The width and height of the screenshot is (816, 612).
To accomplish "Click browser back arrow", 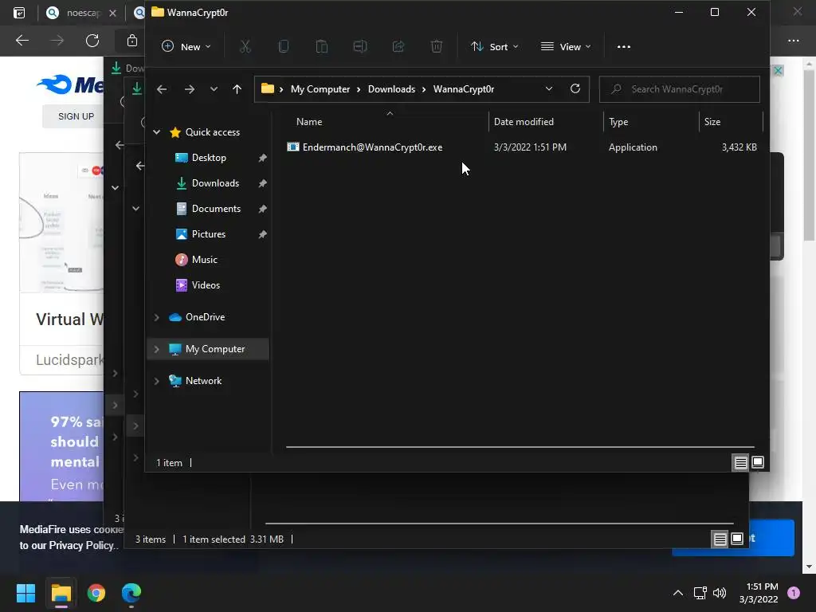I will pos(22,41).
